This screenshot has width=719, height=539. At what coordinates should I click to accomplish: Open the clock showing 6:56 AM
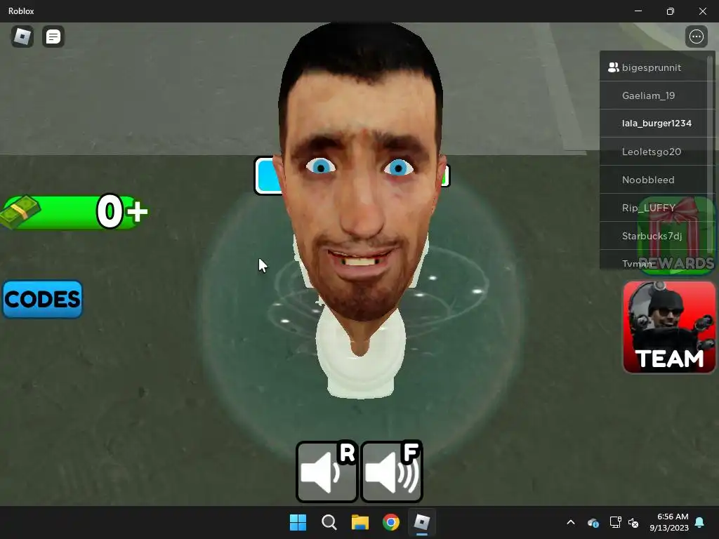click(x=669, y=522)
